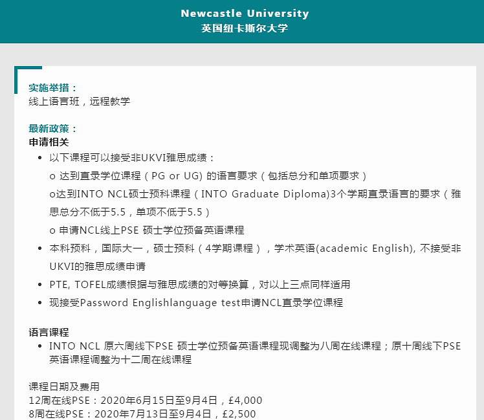Click the INTO NCL 原六周线下PSE bullet
This screenshot has width=484, height=420.
[255, 346]
